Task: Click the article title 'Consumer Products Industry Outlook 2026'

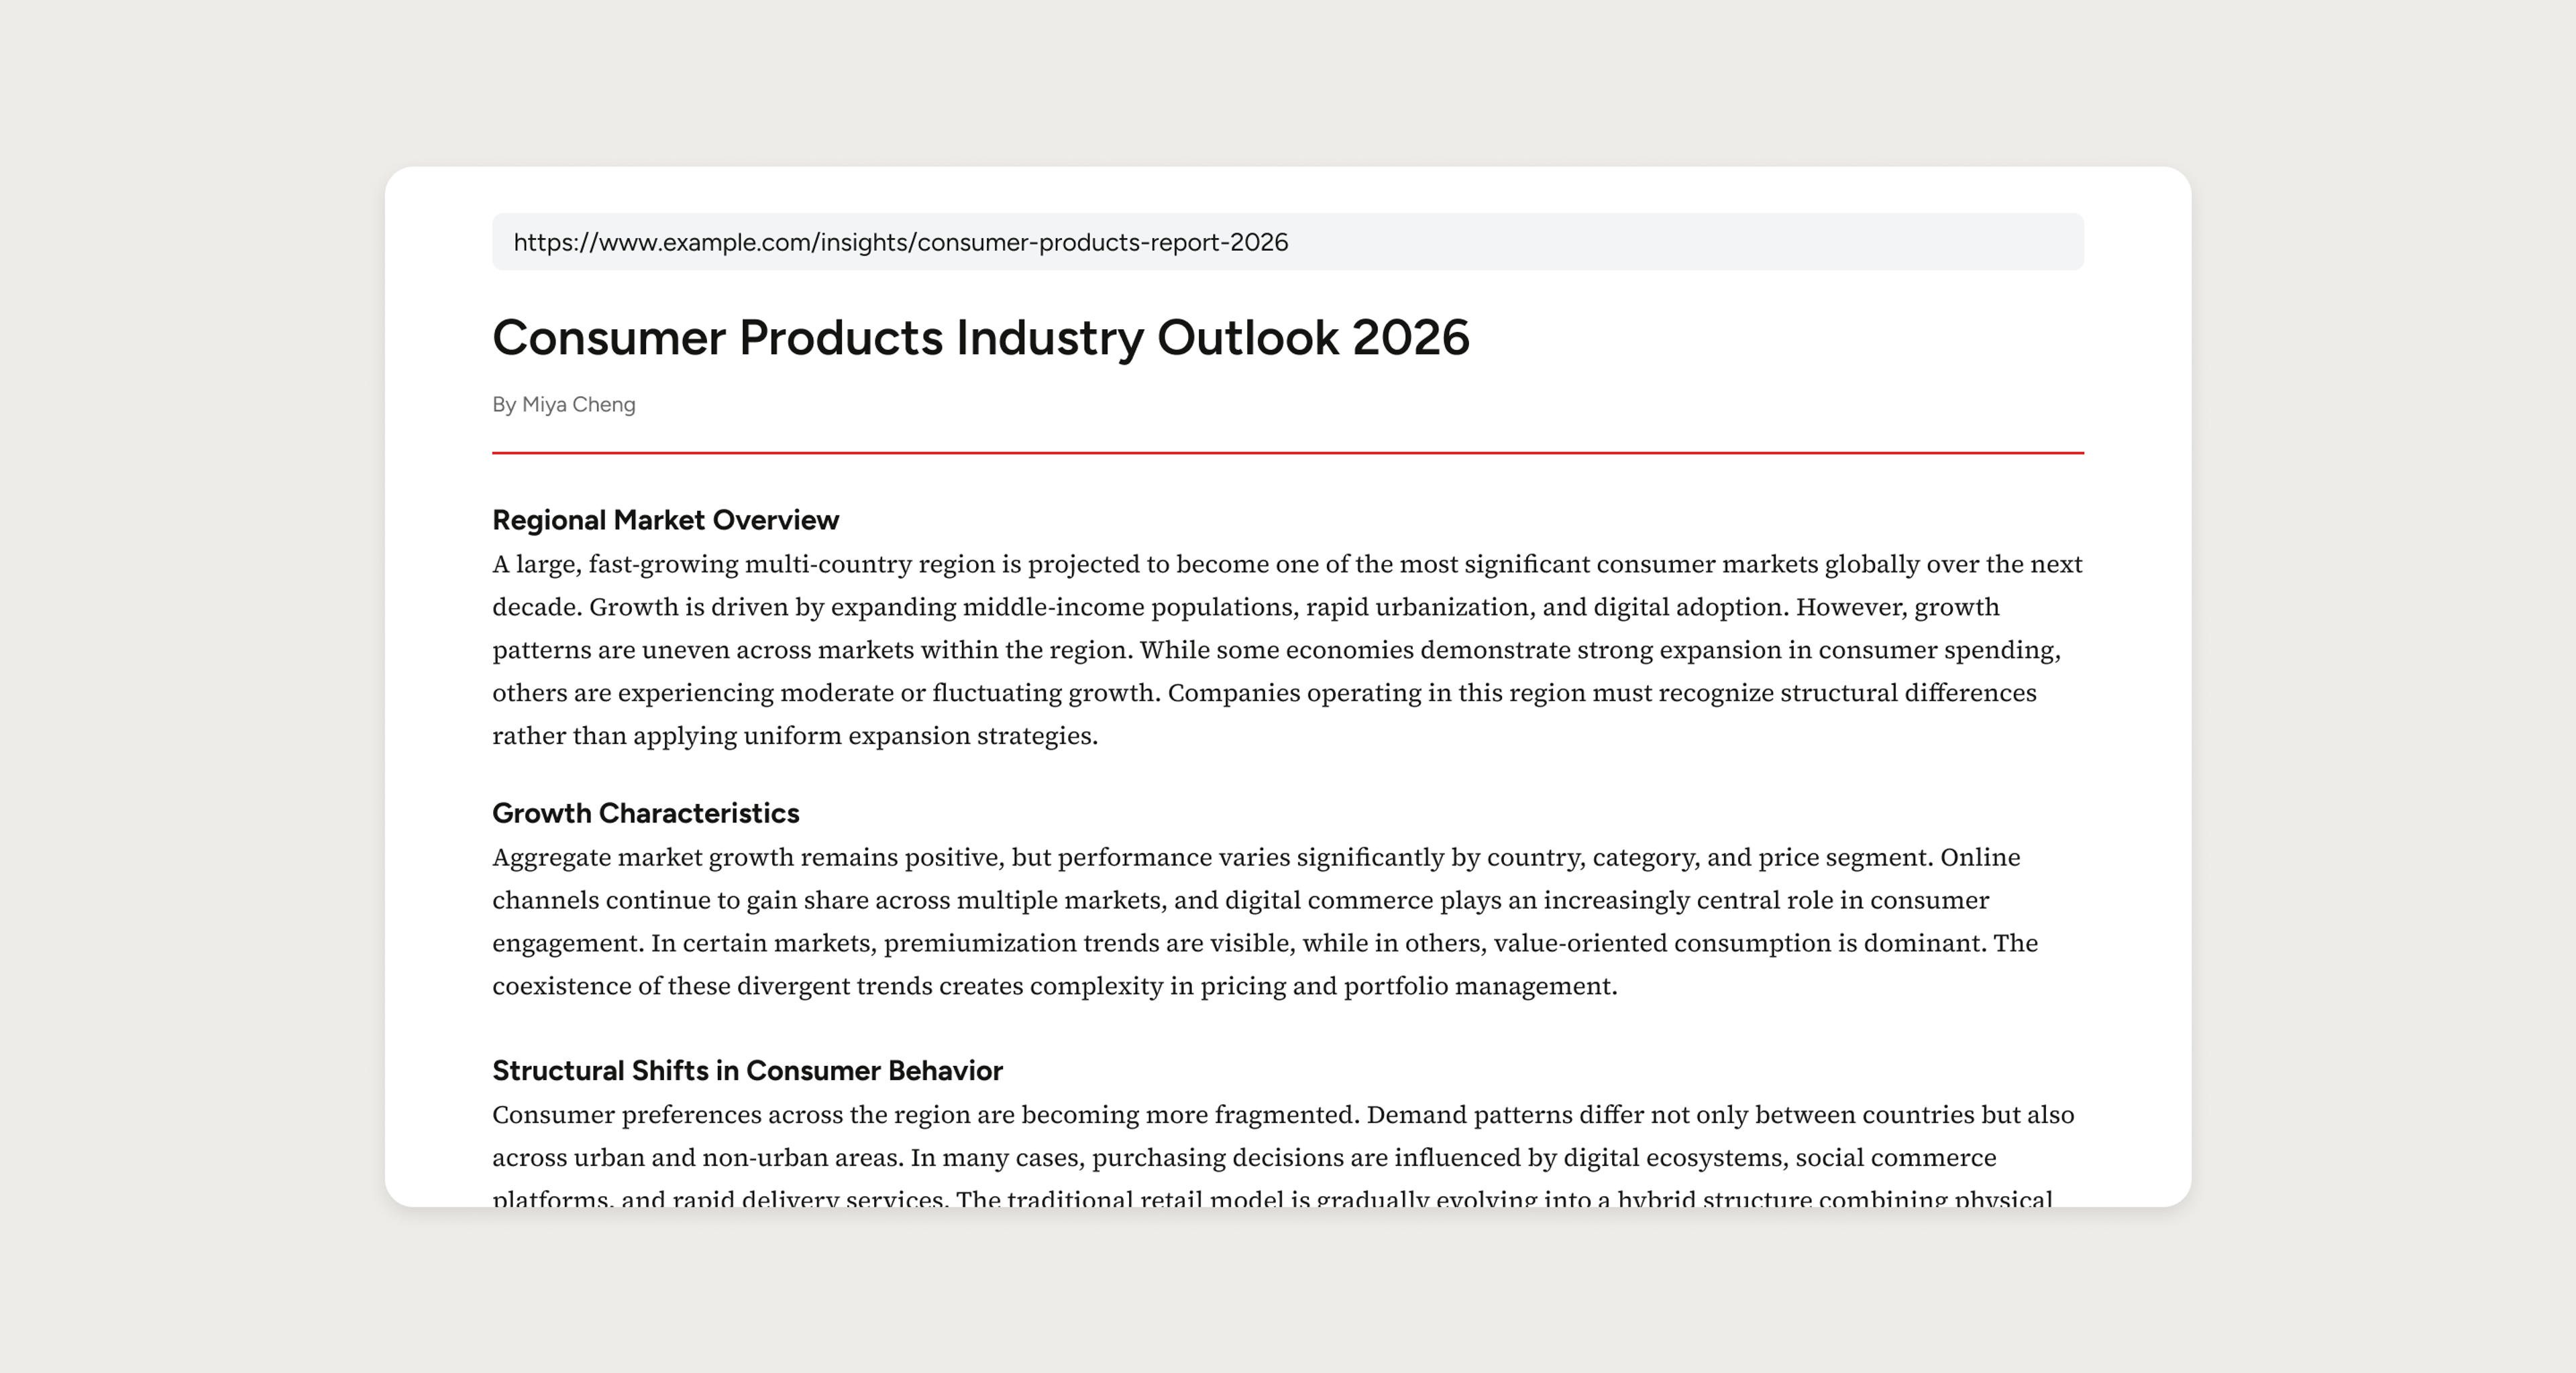Action: [x=980, y=338]
